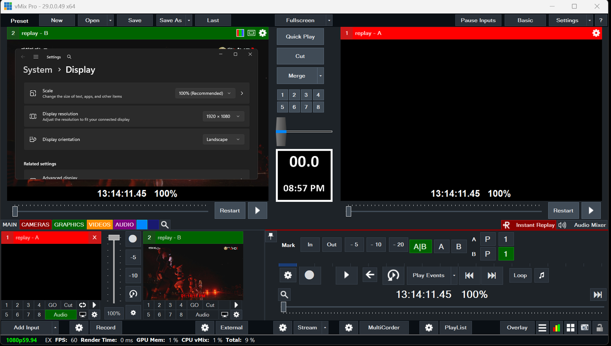Screen dimensions: 611x346
Task: Close the replay - A input with X
Action: pos(95,237)
